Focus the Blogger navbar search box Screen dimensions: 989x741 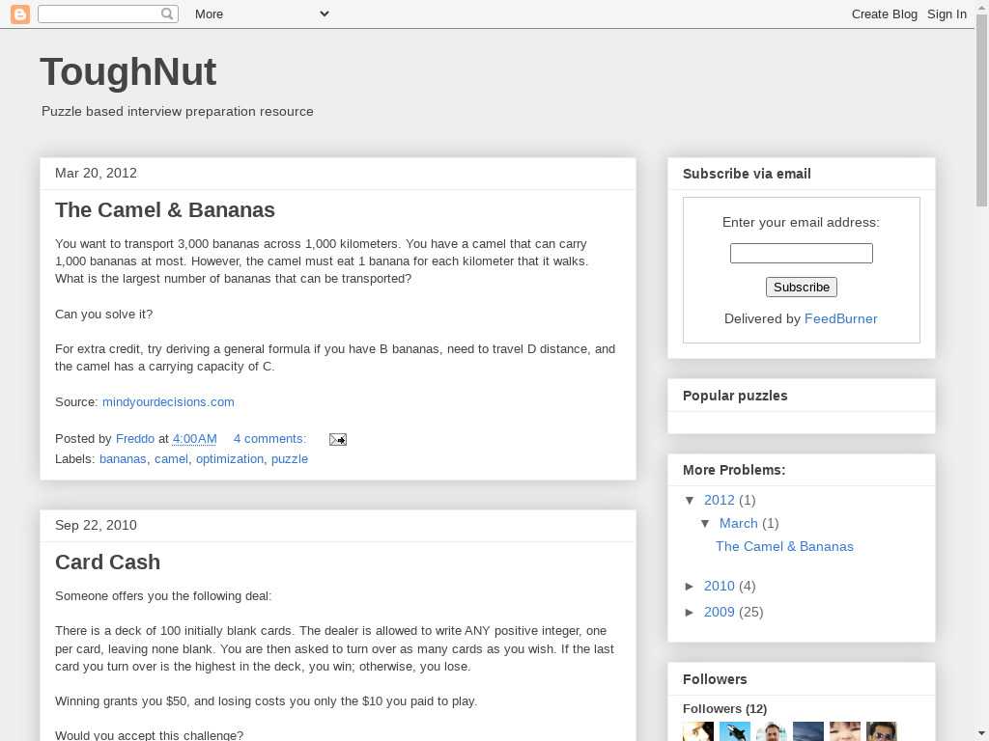(99, 14)
